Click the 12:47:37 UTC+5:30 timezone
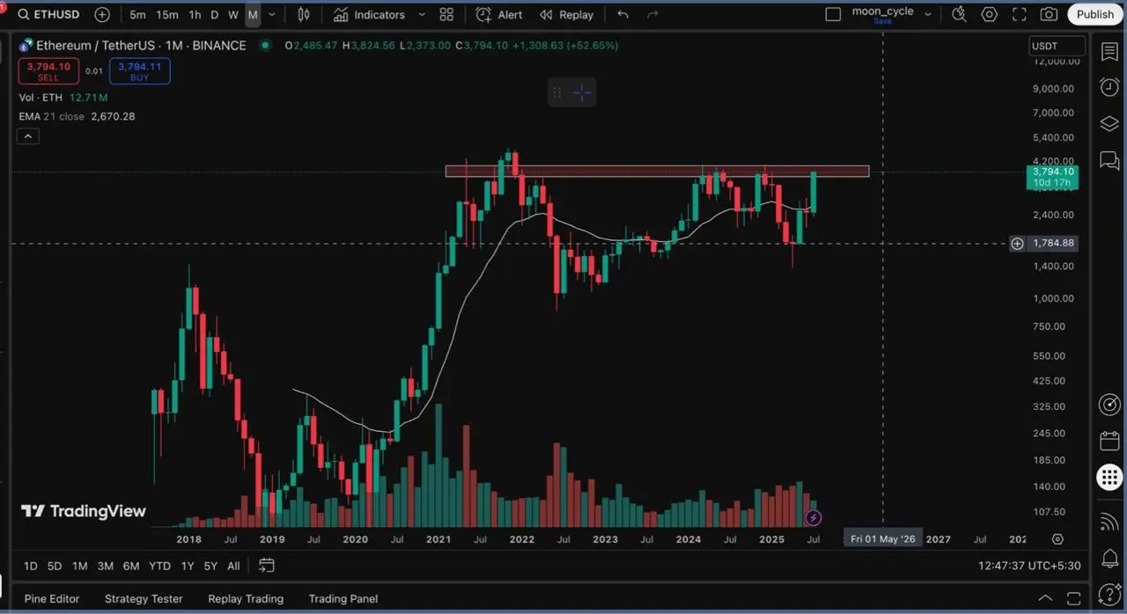Viewport: 1127px width, 614px height. [x=1029, y=566]
